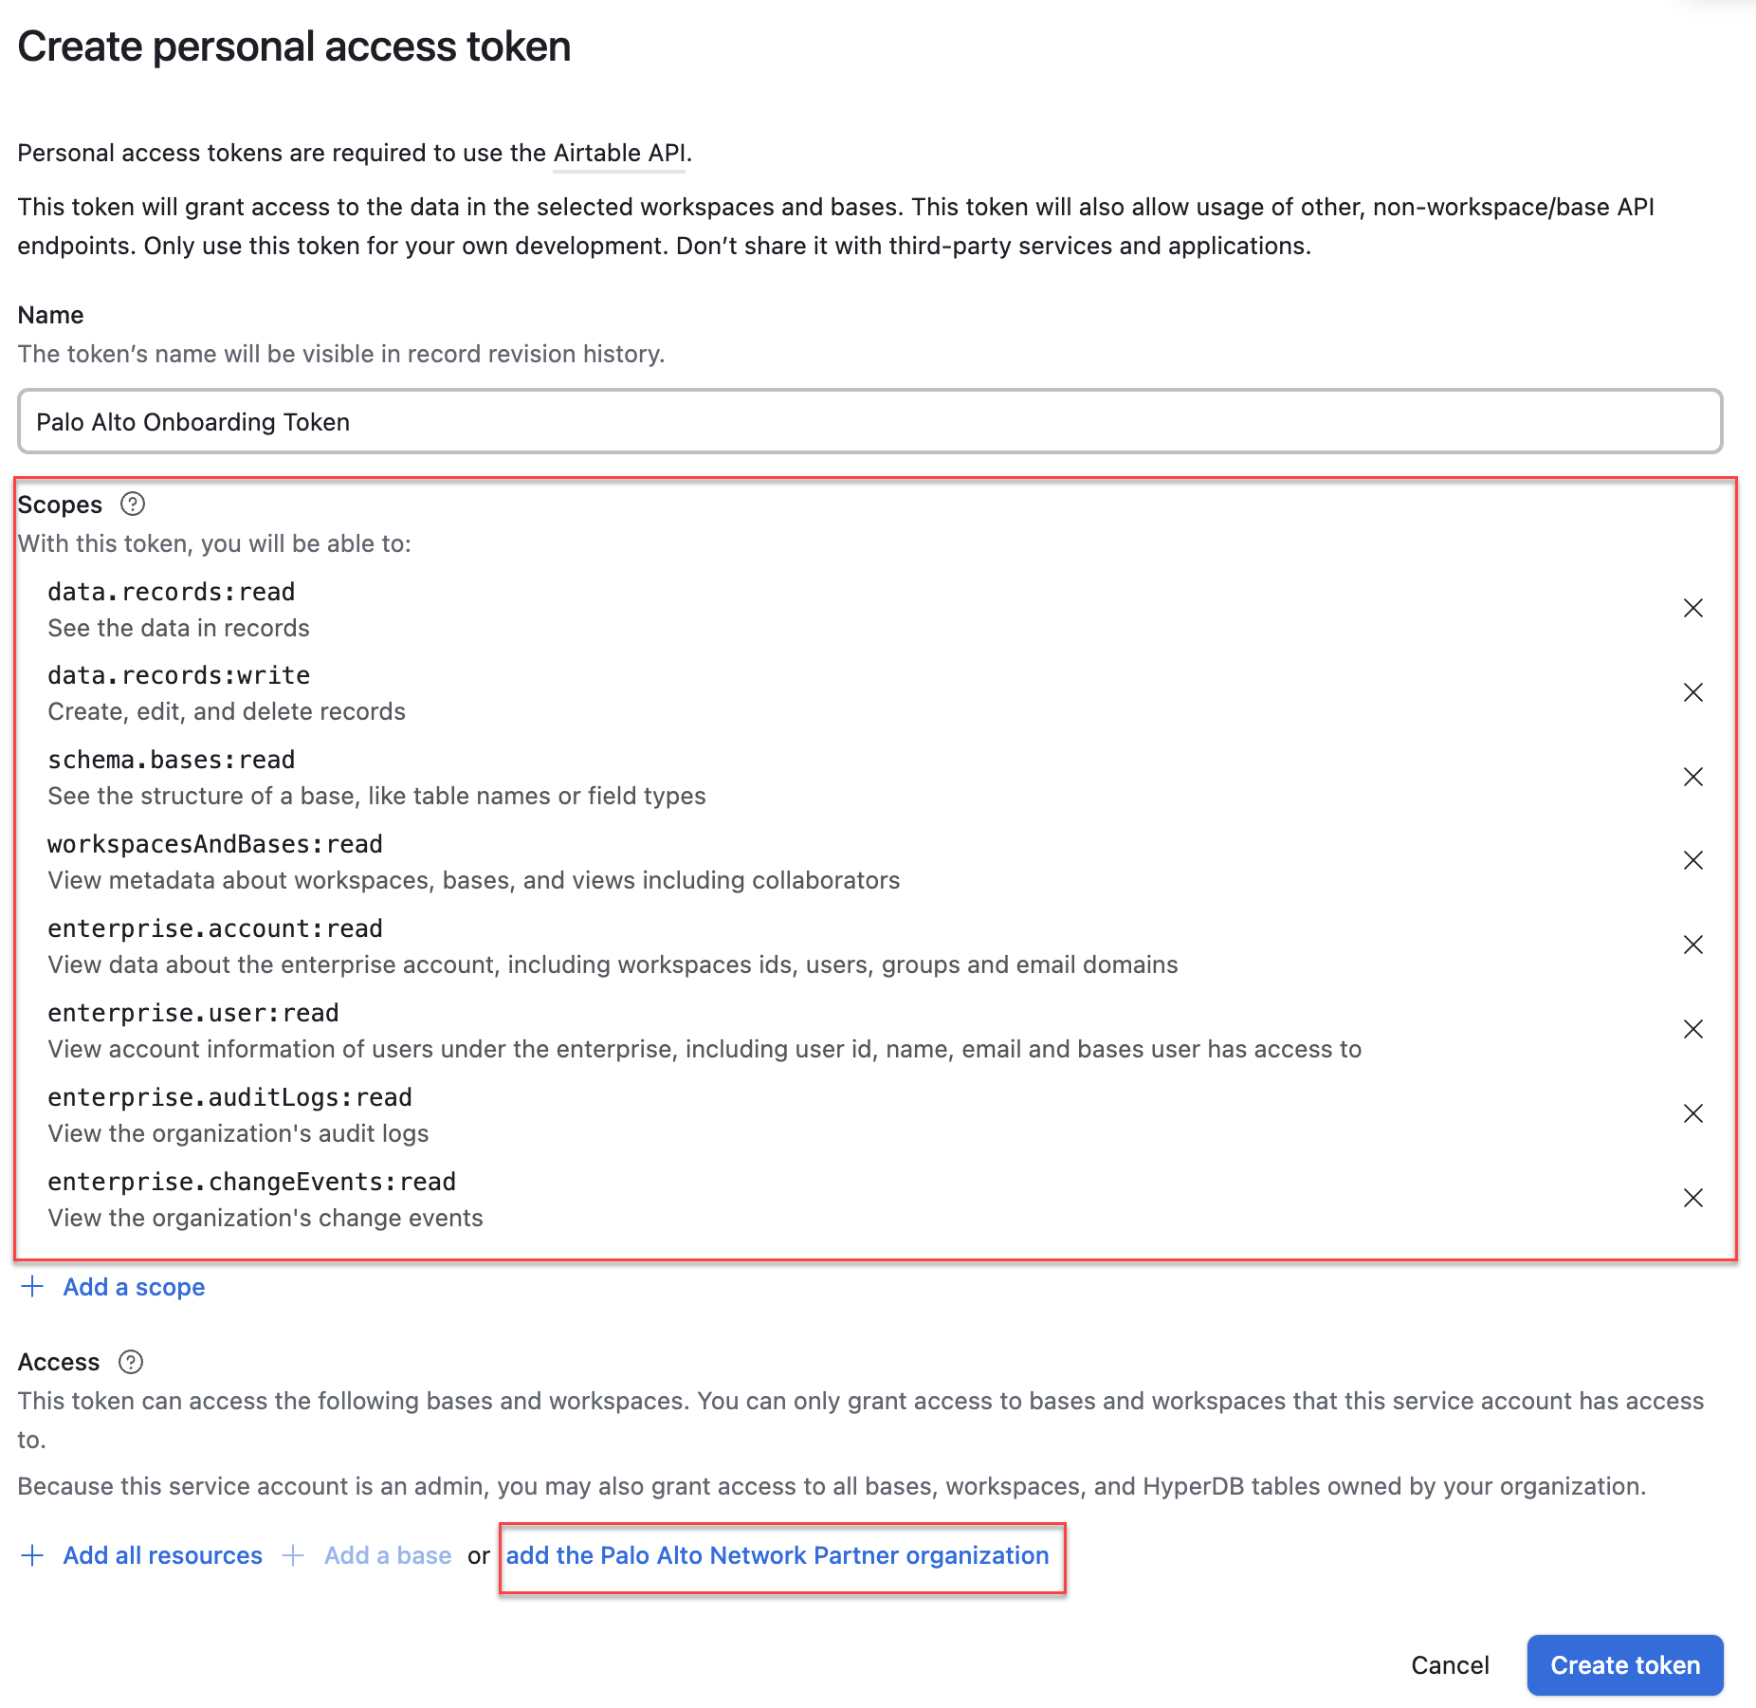
Task: Open the Airtable API link
Action: pyautogui.click(x=619, y=153)
